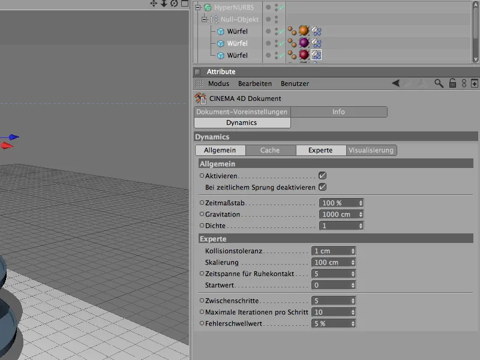
Task: Click the Attribute manager back arrow
Action: [395, 83]
